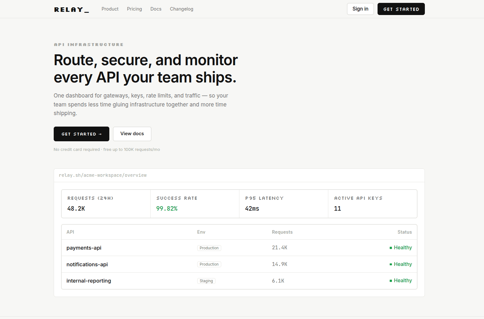Screen dimensions: 484x319
Task: Click the Staging tag for internal-reporting
Action: point(206,281)
